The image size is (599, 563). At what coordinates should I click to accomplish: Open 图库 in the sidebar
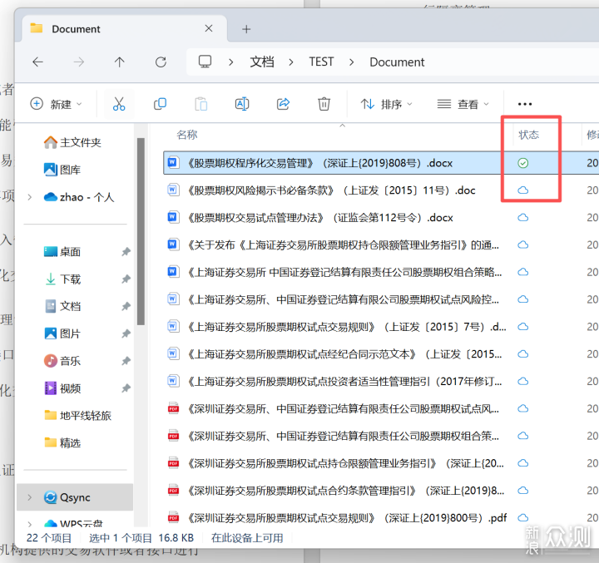[62, 170]
